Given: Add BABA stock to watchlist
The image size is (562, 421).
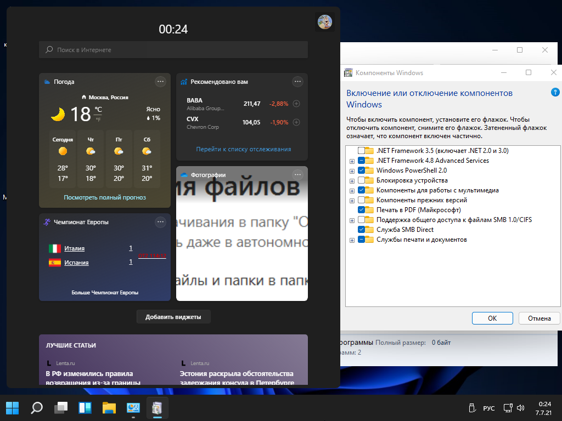Looking at the screenshot, I should coord(296,104).
